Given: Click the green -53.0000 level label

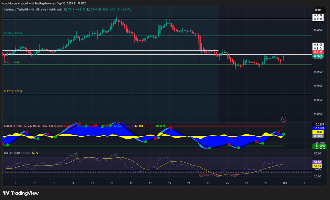Looking at the screenshot, I should coord(318,146).
